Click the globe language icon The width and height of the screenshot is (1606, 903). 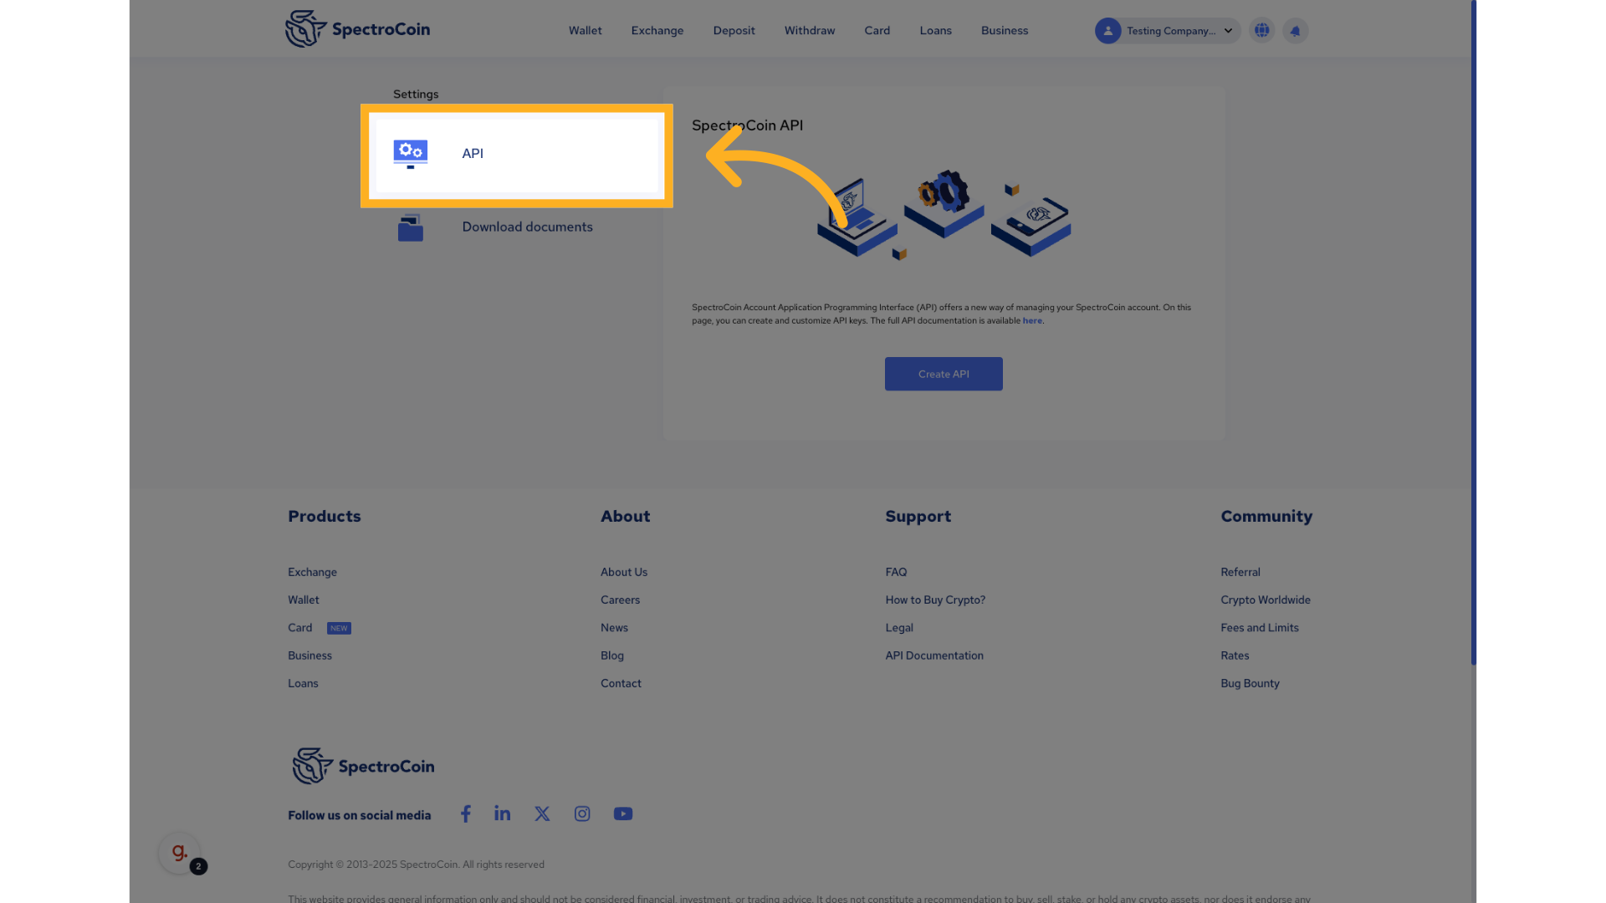point(1261,31)
